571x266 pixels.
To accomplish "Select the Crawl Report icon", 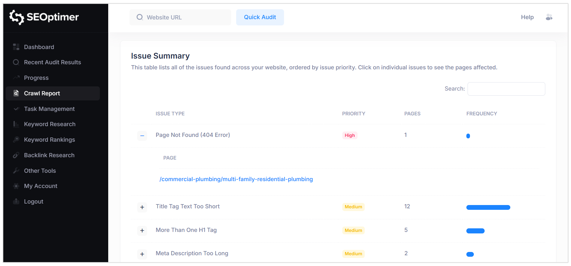I will (x=16, y=93).
